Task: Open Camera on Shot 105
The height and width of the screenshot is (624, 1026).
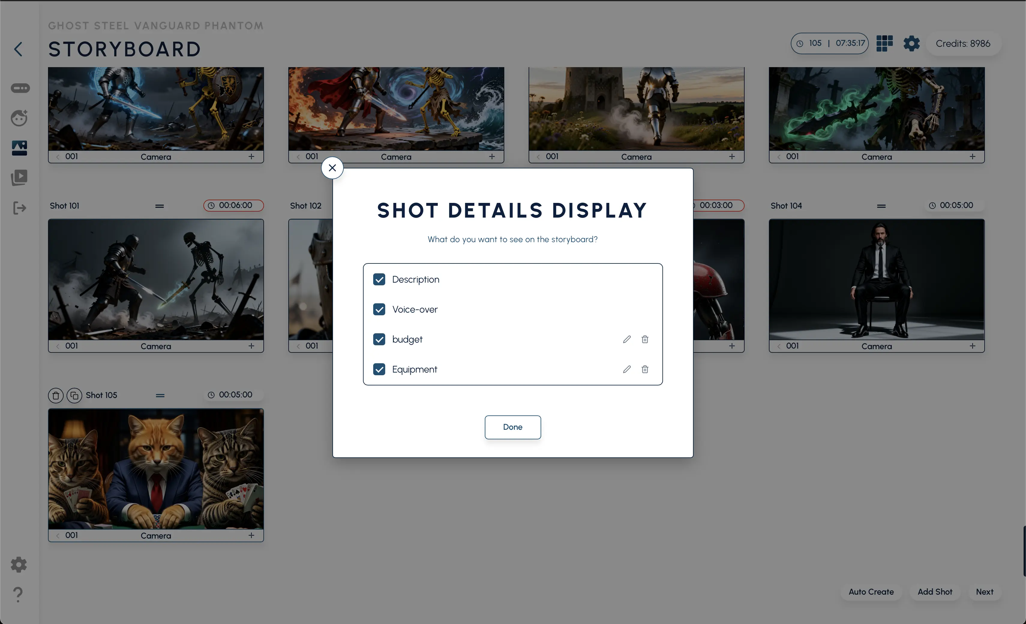Action: (156, 535)
